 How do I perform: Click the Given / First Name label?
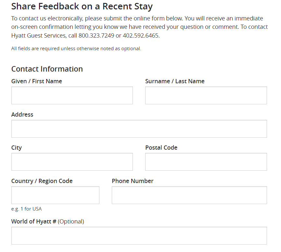pyautogui.click(x=36, y=81)
